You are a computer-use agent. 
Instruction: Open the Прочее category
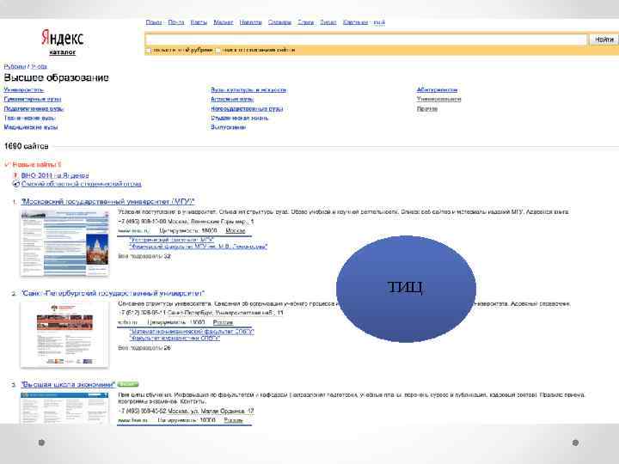(x=426, y=108)
